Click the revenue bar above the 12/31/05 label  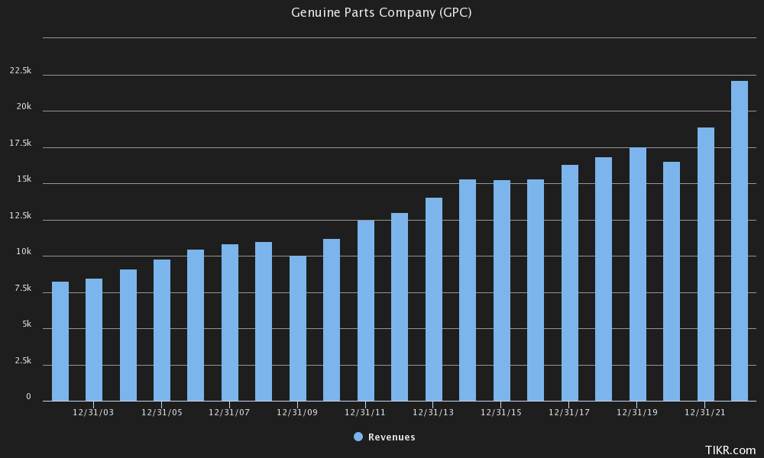(162, 330)
